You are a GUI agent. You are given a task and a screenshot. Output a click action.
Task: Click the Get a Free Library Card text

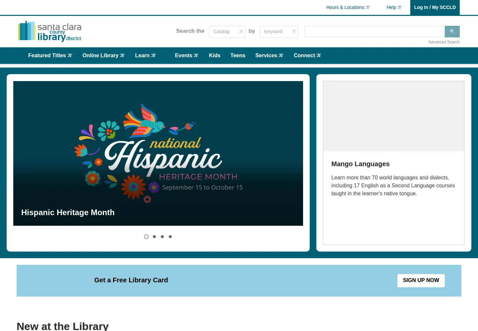131,280
